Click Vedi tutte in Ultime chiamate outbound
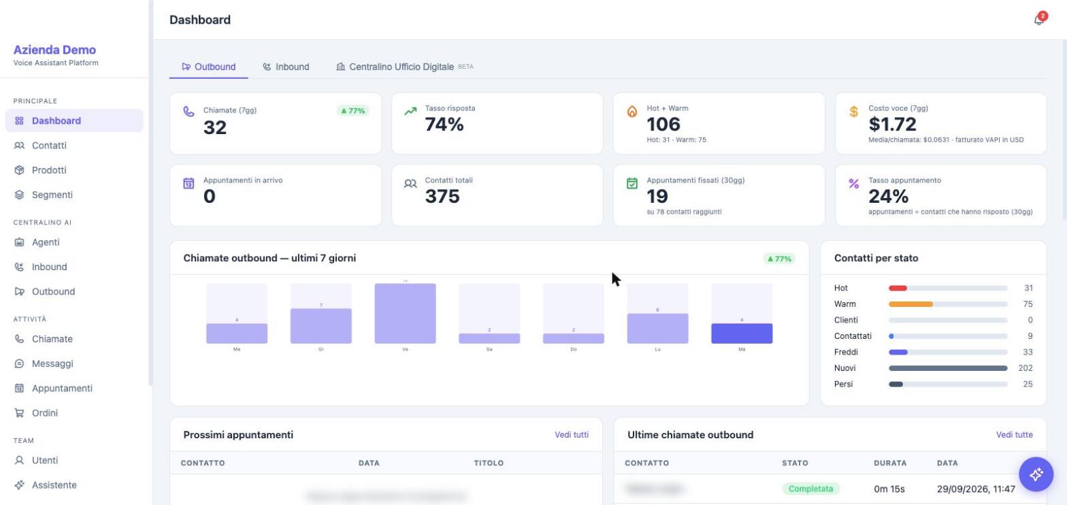The image size is (1067, 505). 1015,434
